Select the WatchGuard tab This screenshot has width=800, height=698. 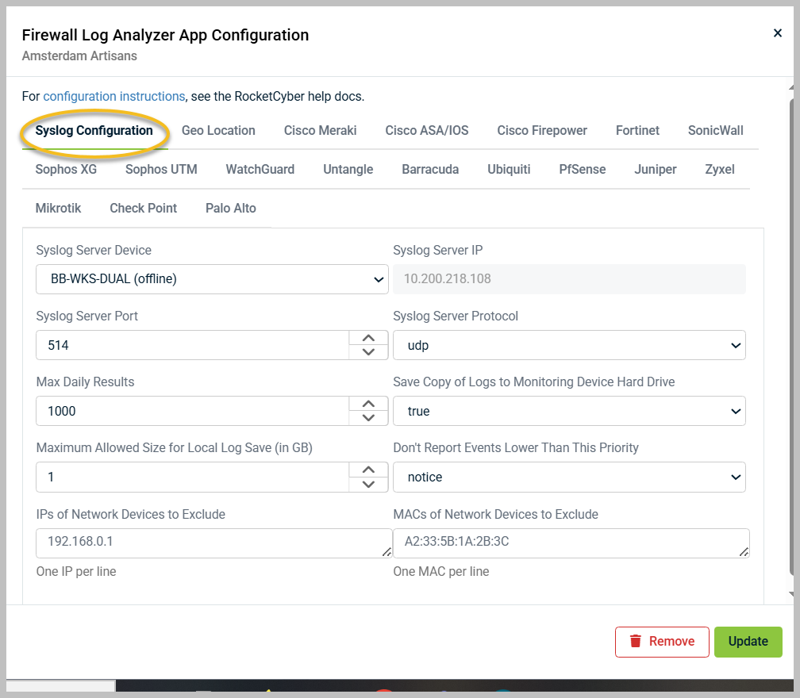pyautogui.click(x=260, y=169)
